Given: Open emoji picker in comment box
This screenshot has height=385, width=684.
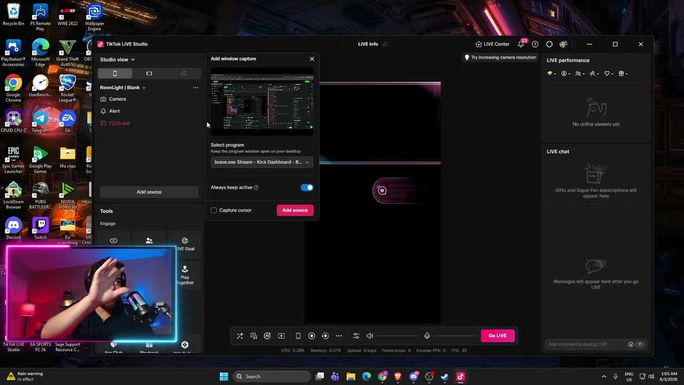Looking at the screenshot, I should (631, 344).
